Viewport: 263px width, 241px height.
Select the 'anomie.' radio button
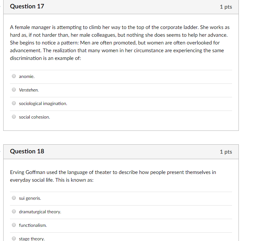pyautogui.click(x=14, y=76)
